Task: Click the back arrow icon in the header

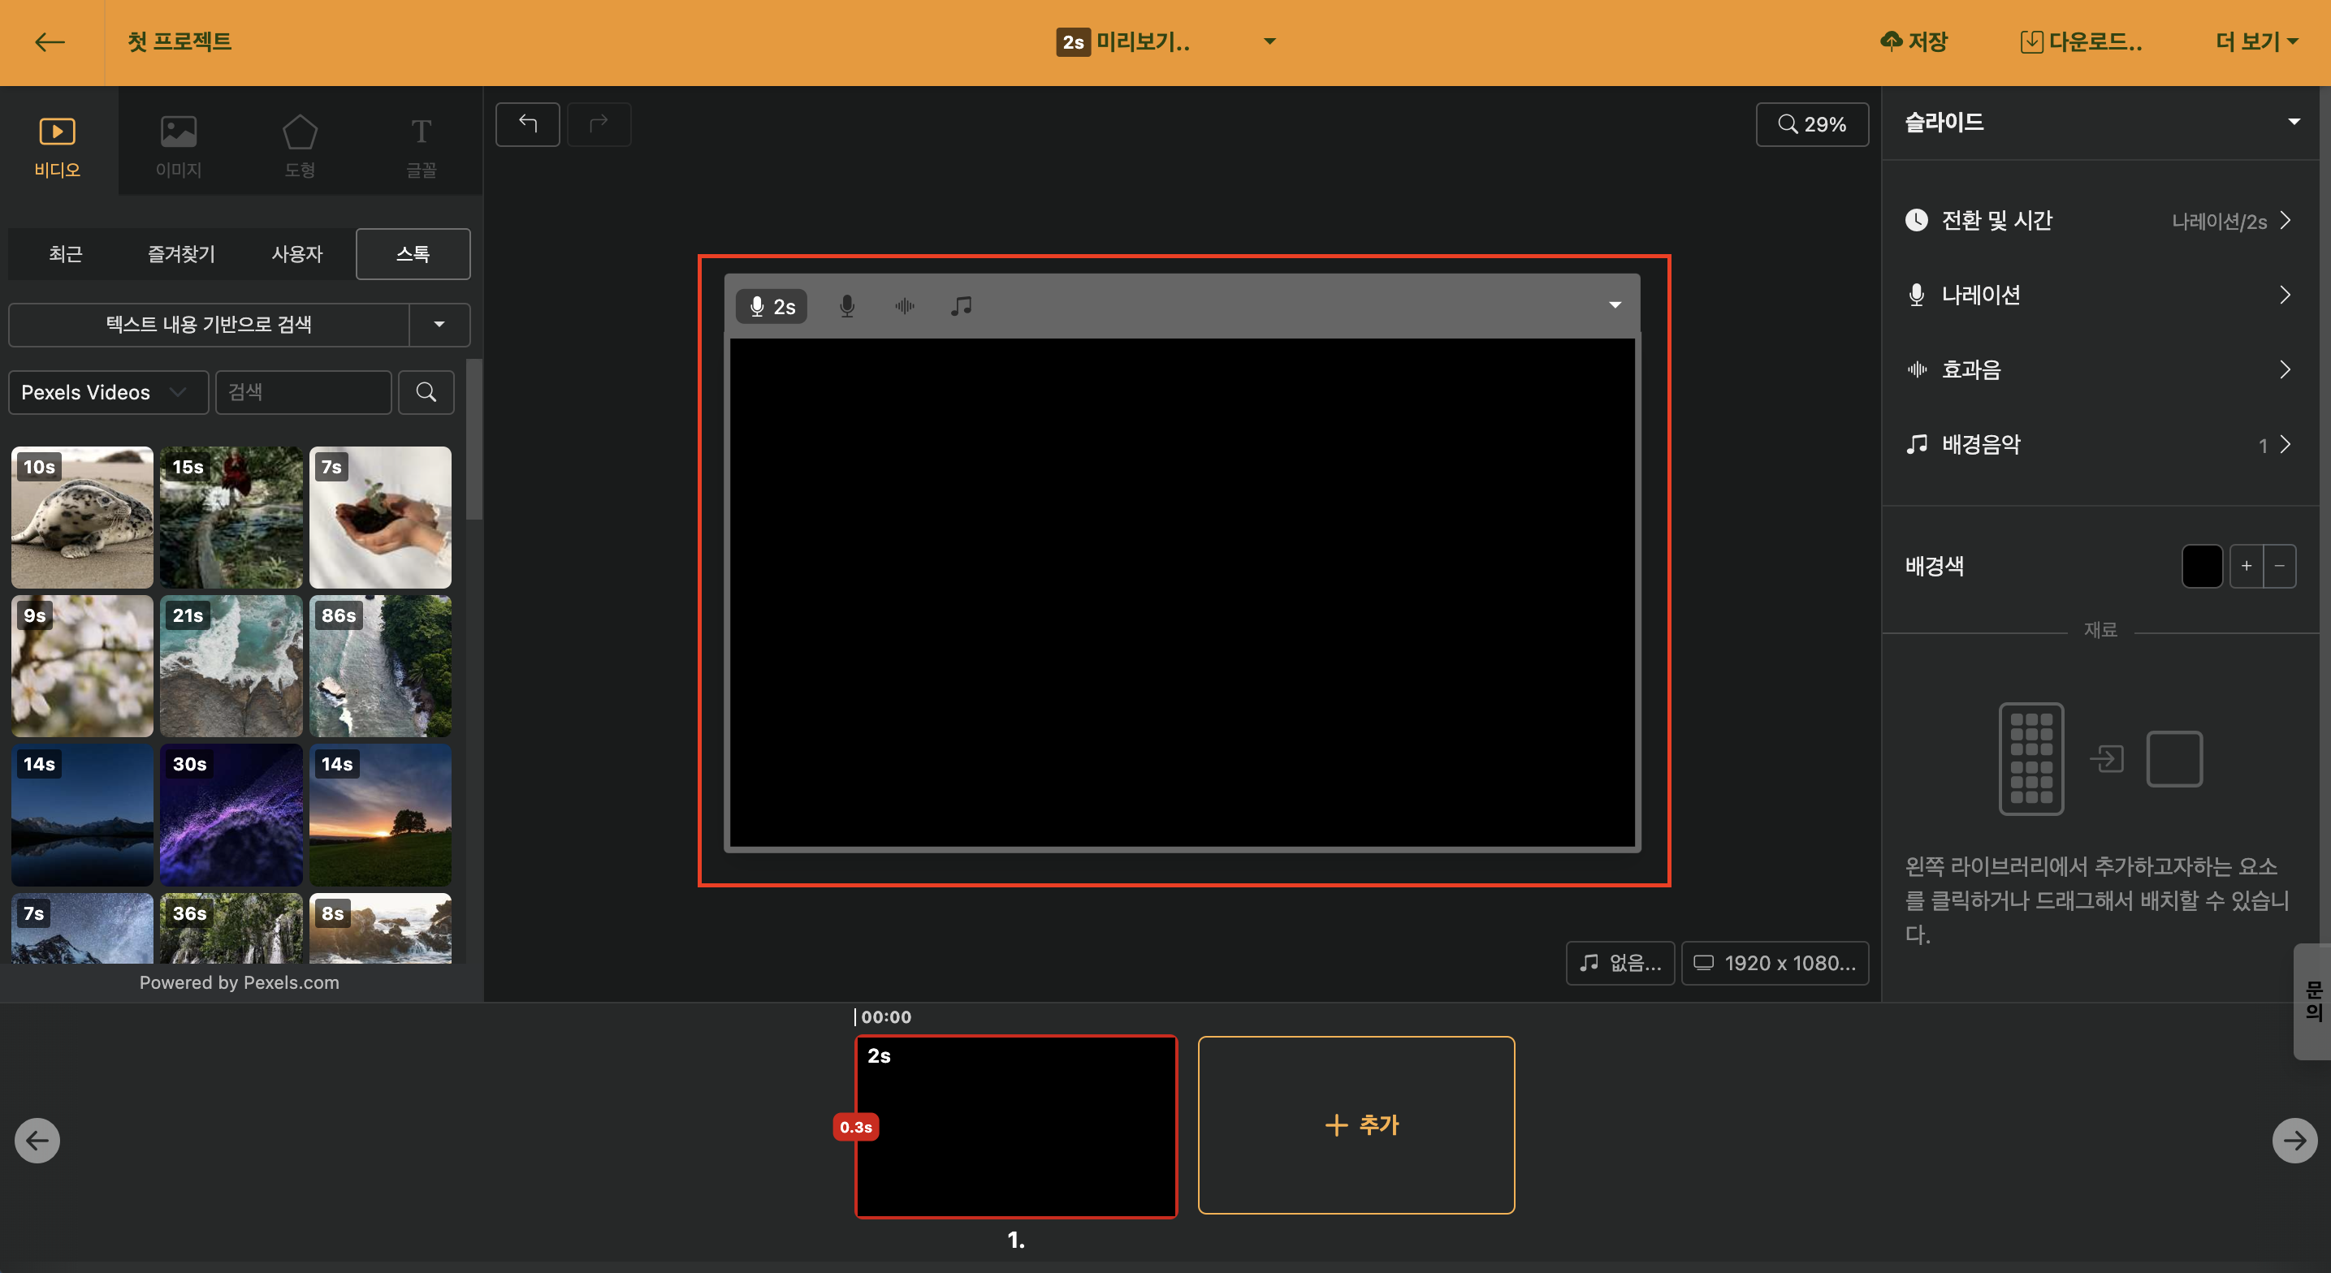Action: [50, 41]
